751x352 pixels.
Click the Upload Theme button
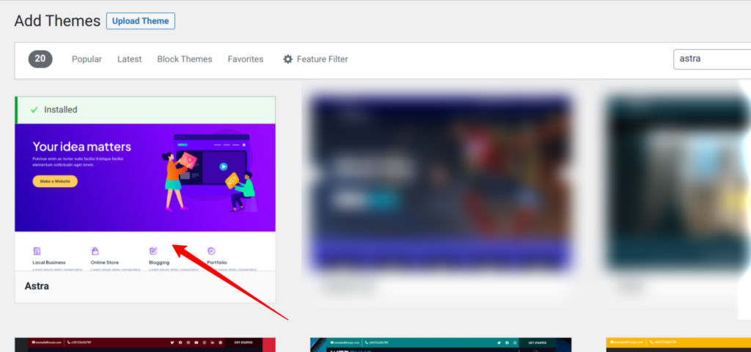coord(140,21)
